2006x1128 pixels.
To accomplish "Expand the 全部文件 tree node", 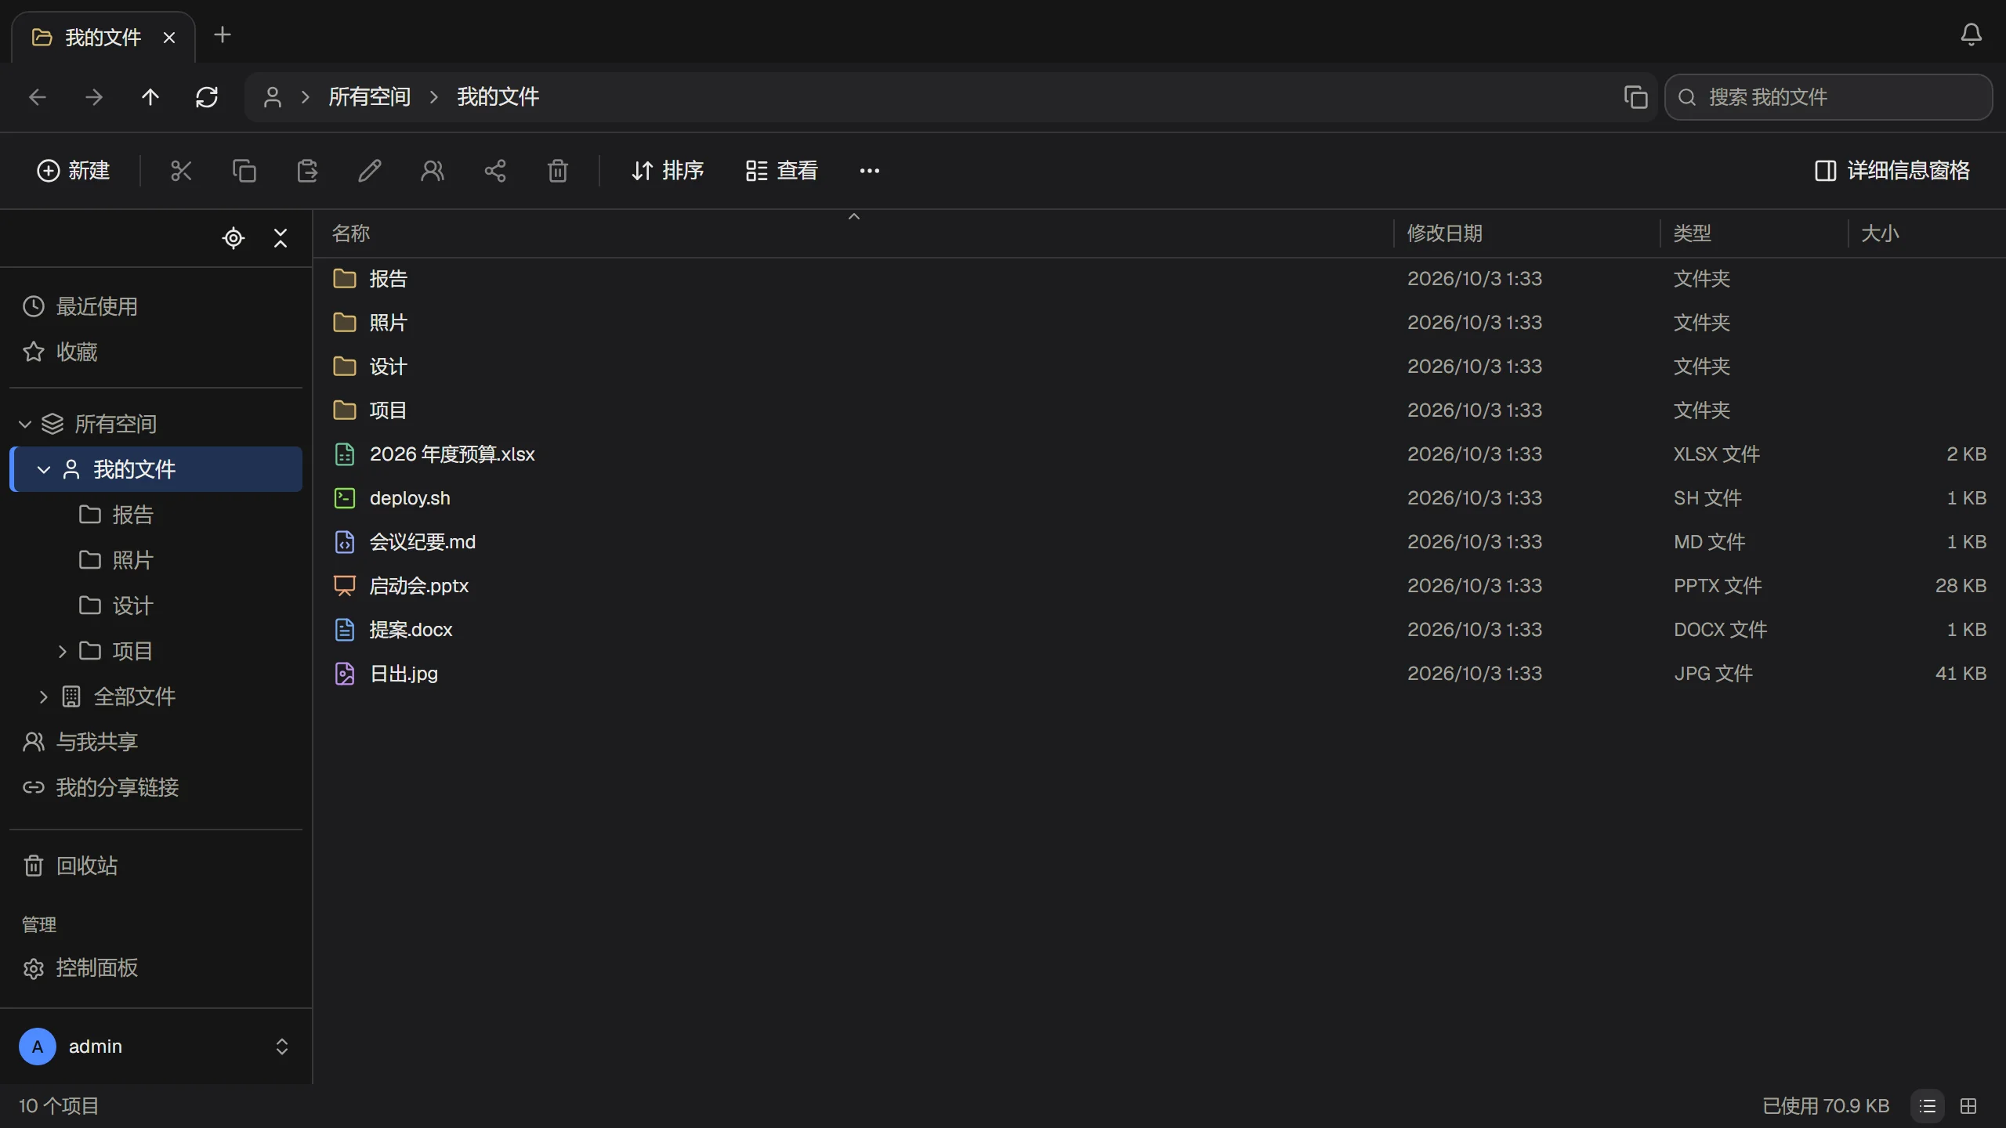I will click(x=44, y=697).
